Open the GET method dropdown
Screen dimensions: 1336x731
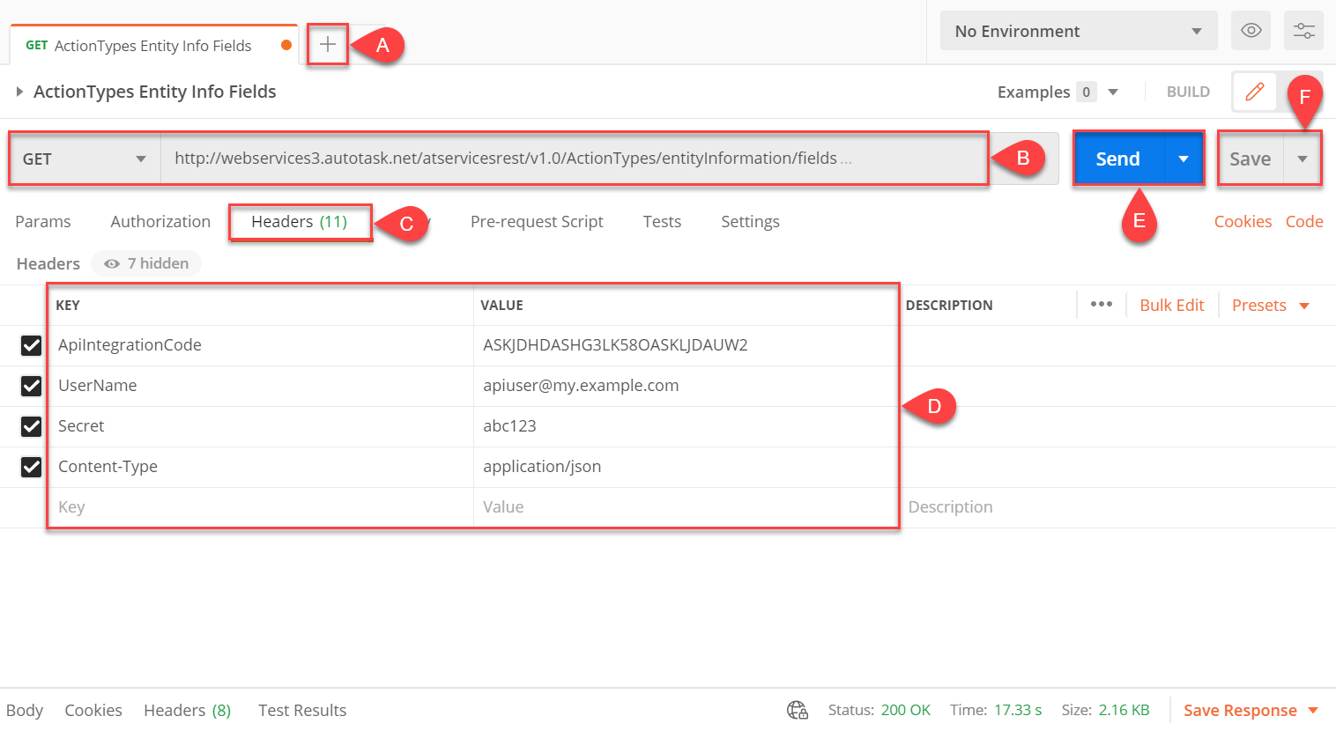pos(84,159)
